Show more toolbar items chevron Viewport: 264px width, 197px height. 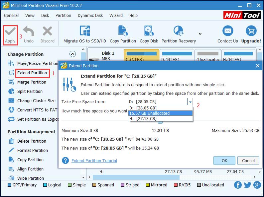click(x=200, y=34)
